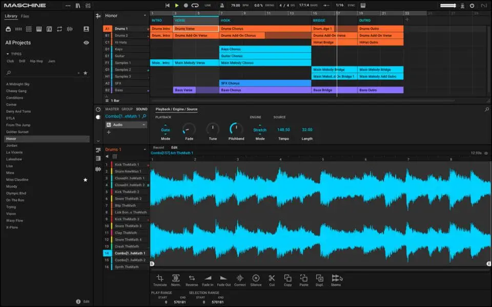Click the Truncate icon

160,278
